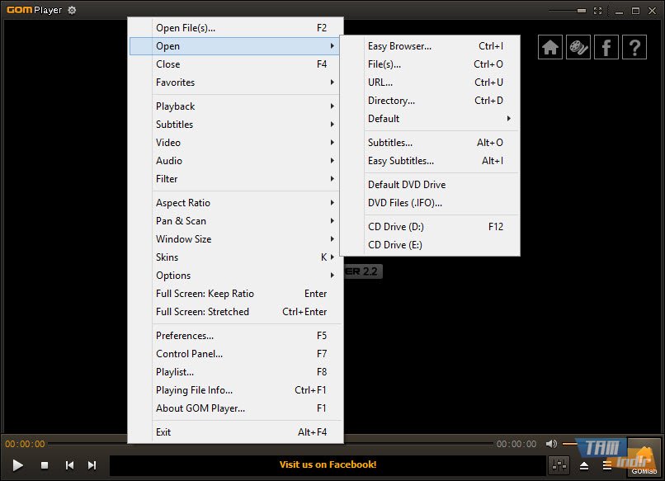Expand the Window Size submenu

(236, 239)
